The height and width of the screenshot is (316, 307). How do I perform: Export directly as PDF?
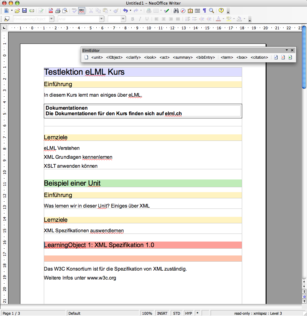pos(51,11)
